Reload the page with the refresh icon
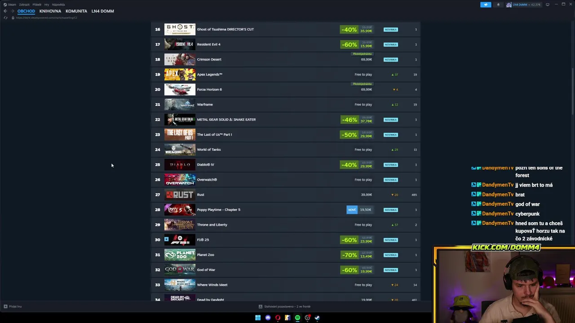Viewport: 575px width, 323px height. 5,17
